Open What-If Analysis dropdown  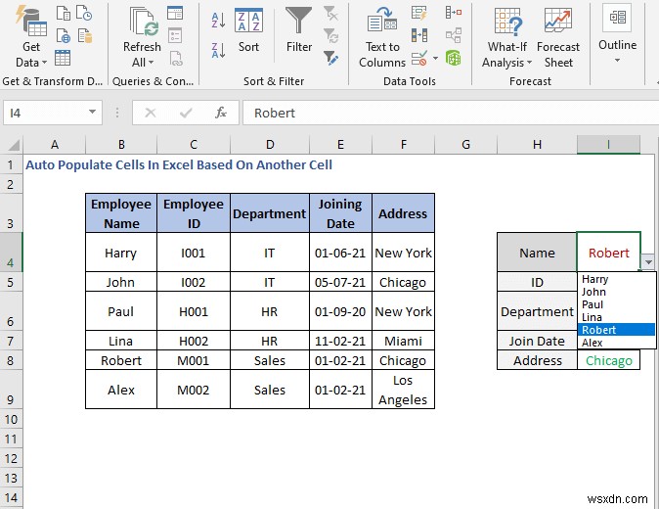(507, 38)
